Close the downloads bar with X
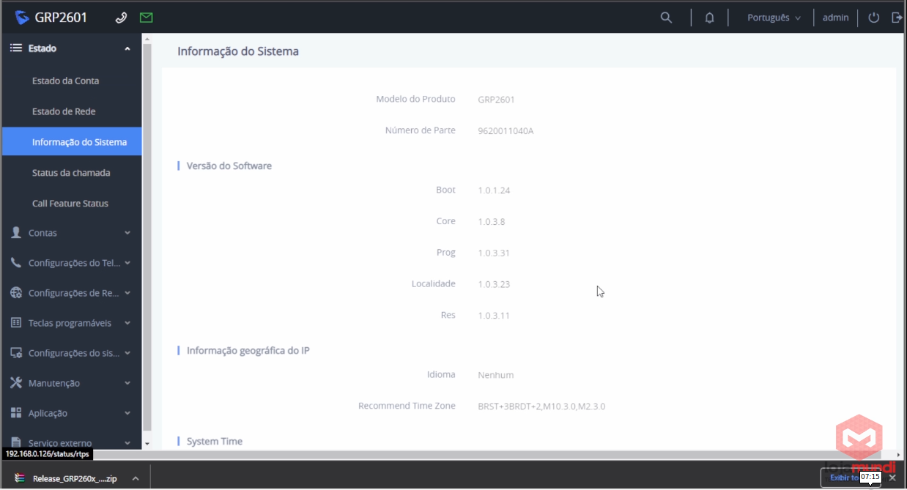This screenshot has width=907, height=490. (892, 478)
